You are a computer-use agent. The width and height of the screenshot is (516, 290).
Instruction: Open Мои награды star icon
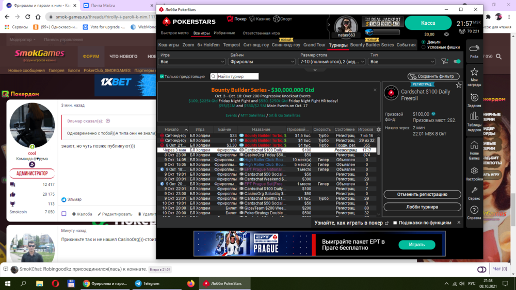(x=474, y=77)
